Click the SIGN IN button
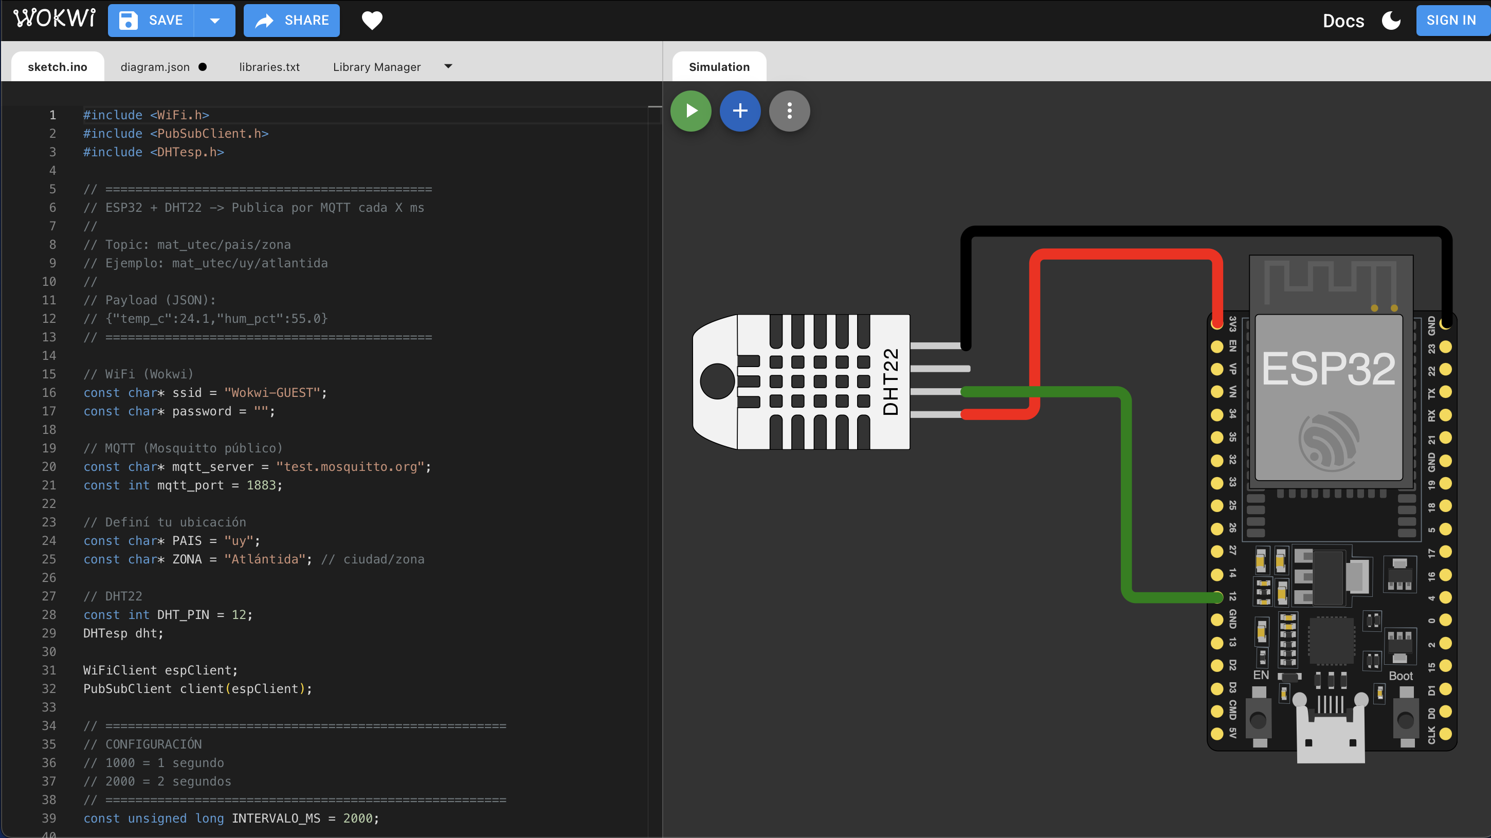1491x838 pixels. 1450,20
